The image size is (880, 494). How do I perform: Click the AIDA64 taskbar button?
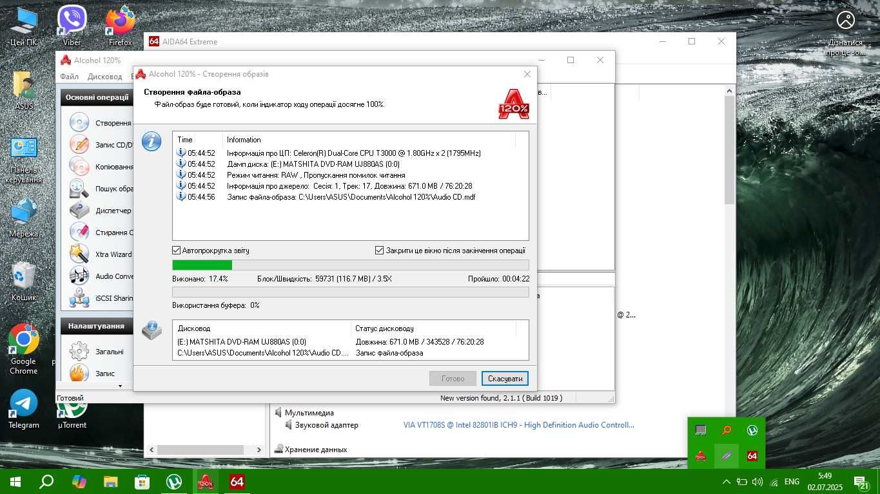point(237,481)
